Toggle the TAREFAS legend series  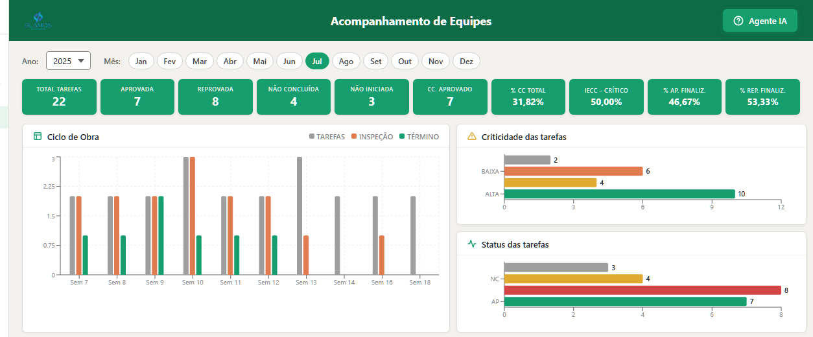point(327,137)
